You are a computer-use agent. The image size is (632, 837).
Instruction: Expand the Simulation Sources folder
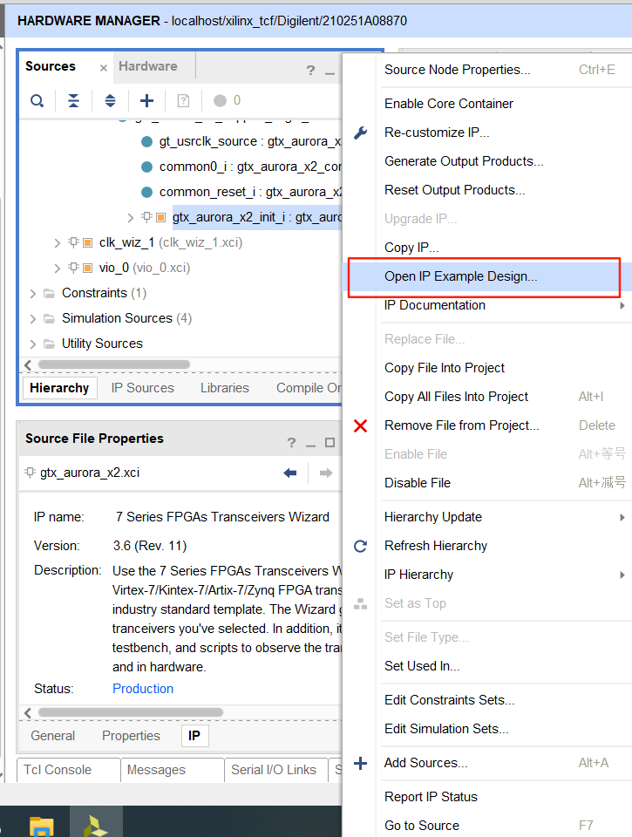(x=33, y=318)
